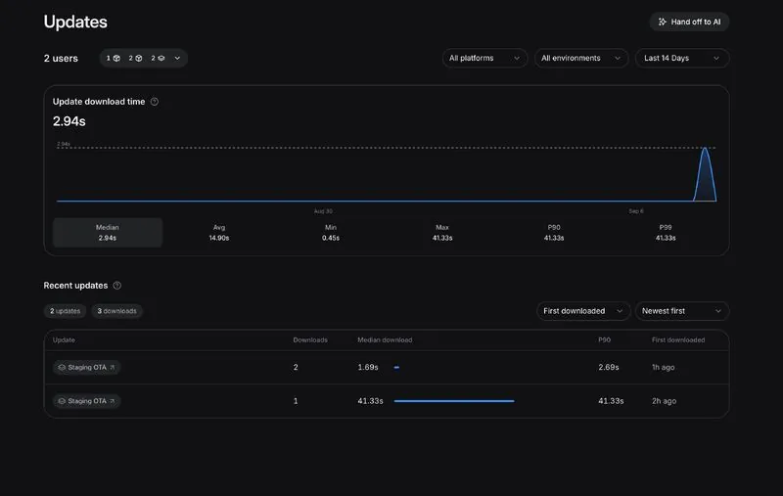Click the stacked layers icon in users filter

[x=161, y=59]
